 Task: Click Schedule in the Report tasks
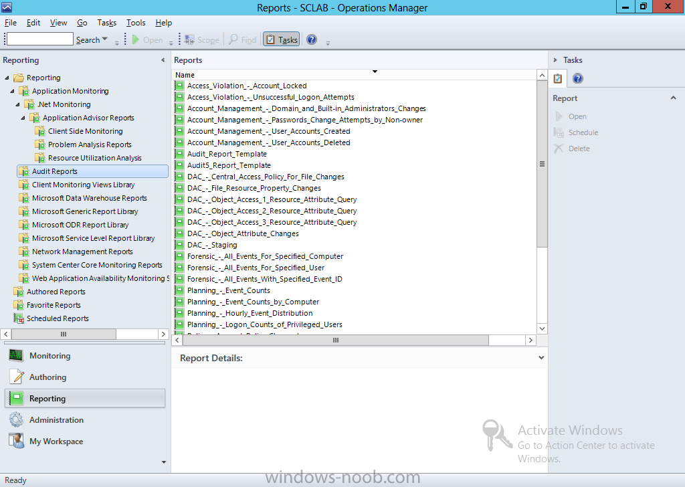(x=583, y=132)
